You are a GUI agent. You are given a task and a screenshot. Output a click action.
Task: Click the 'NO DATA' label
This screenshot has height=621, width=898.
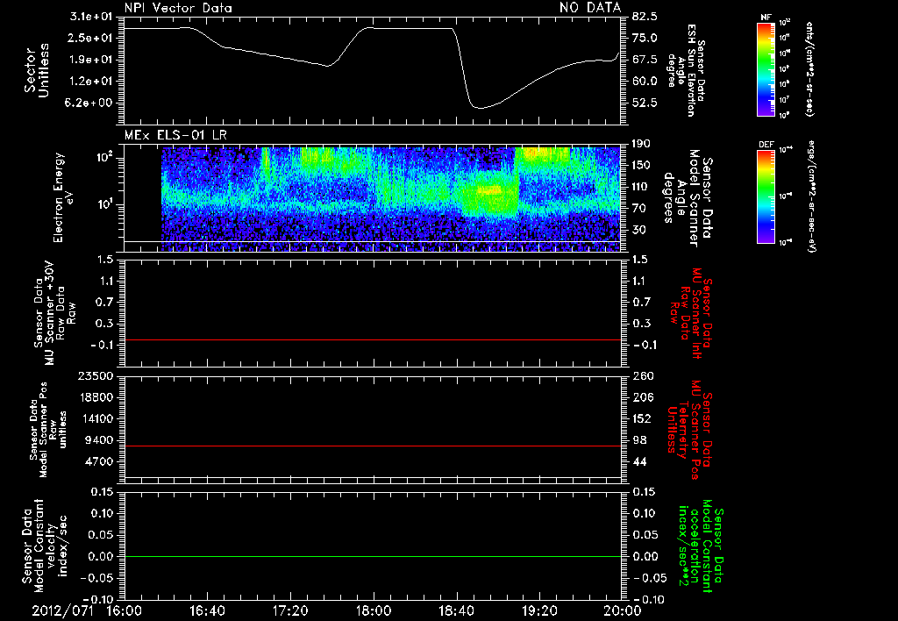590,7
